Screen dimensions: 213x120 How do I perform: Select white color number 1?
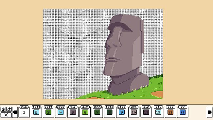(x=24, y=111)
